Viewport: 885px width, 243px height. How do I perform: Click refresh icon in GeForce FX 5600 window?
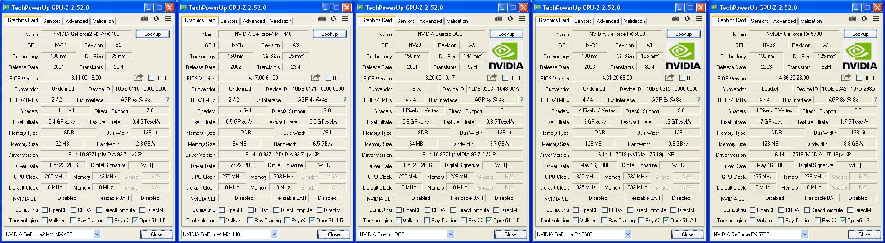click(x=687, y=19)
